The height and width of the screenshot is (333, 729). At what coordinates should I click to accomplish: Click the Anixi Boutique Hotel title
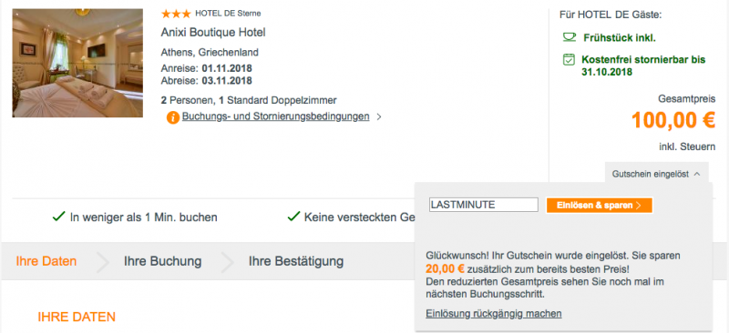[213, 33]
